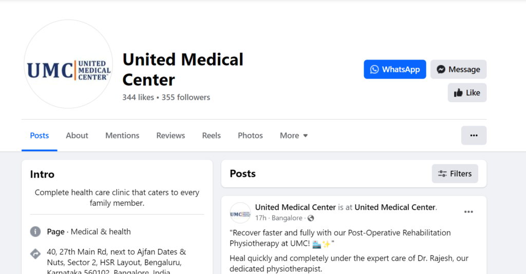Click the address directions icon in Intro
The height and width of the screenshot is (274, 526).
(x=35, y=254)
